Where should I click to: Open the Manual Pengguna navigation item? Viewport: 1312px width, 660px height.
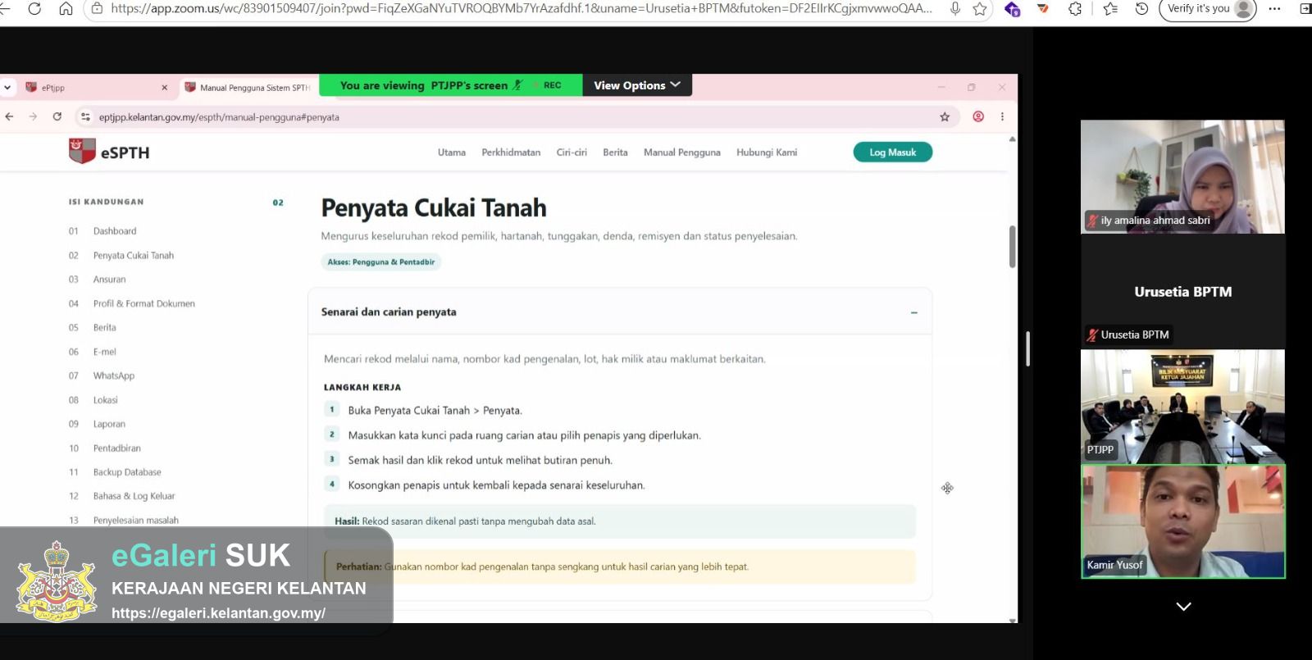coord(682,152)
